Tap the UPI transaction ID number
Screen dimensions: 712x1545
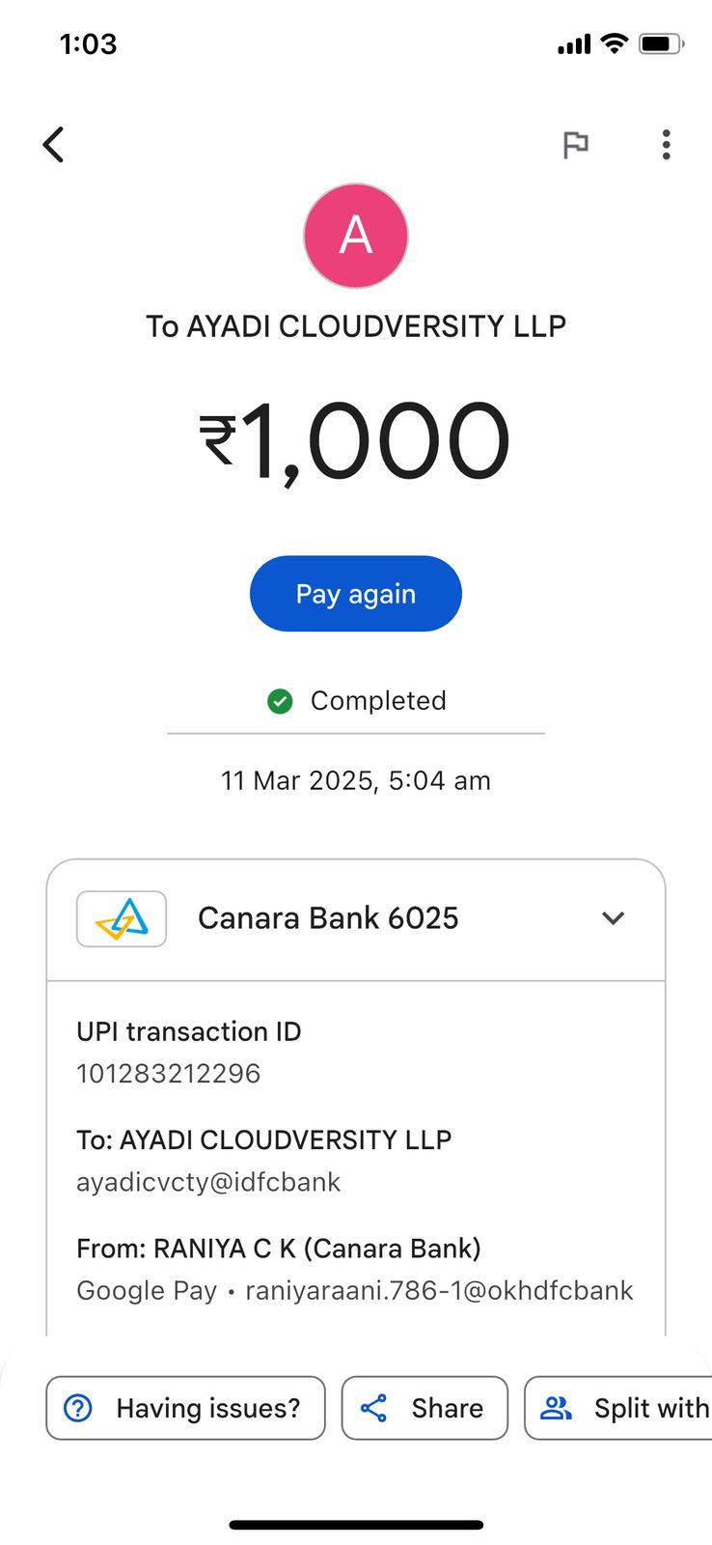click(169, 1074)
